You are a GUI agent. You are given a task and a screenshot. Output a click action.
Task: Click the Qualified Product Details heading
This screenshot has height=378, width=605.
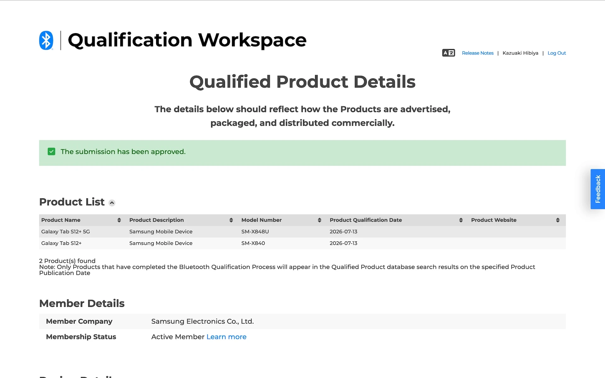pos(302,82)
